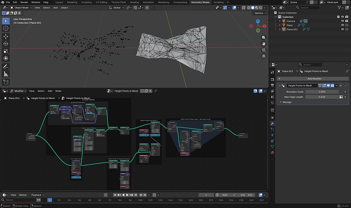Select the Scale tool
The width and height of the screenshot is (351, 208).
(6, 51)
